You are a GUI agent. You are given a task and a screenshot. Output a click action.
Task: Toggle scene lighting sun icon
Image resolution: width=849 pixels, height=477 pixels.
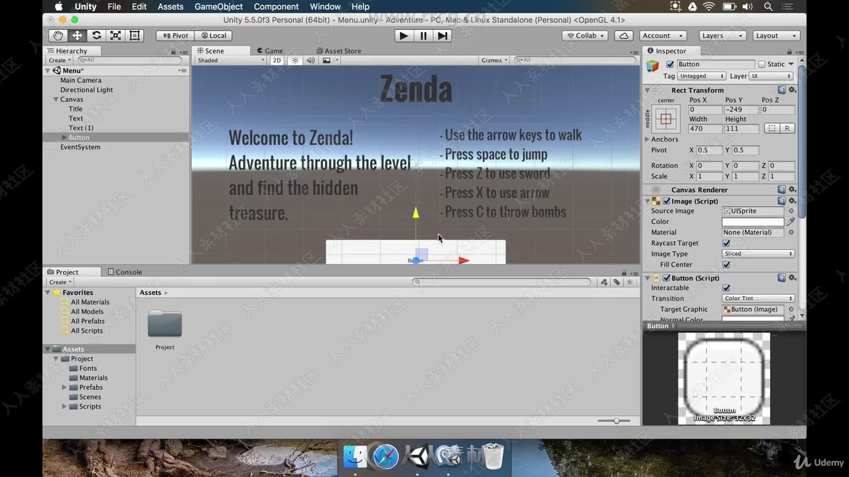coord(295,60)
